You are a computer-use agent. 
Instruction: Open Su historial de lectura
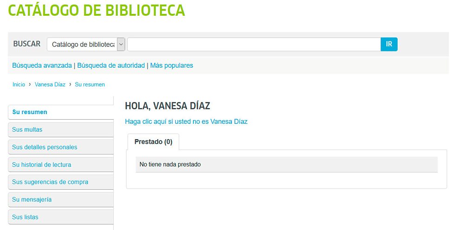pyautogui.click(x=61, y=165)
